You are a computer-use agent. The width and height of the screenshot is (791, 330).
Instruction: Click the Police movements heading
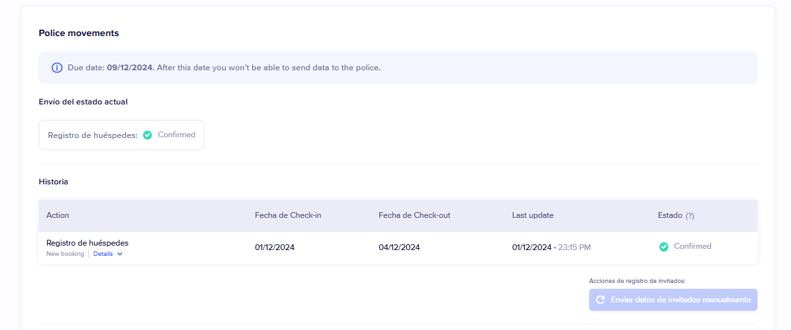pyautogui.click(x=79, y=34)
